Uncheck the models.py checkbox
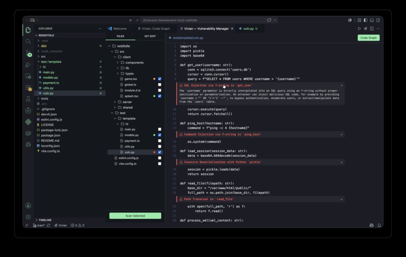 pyautogui.click(x=160, y=135)
